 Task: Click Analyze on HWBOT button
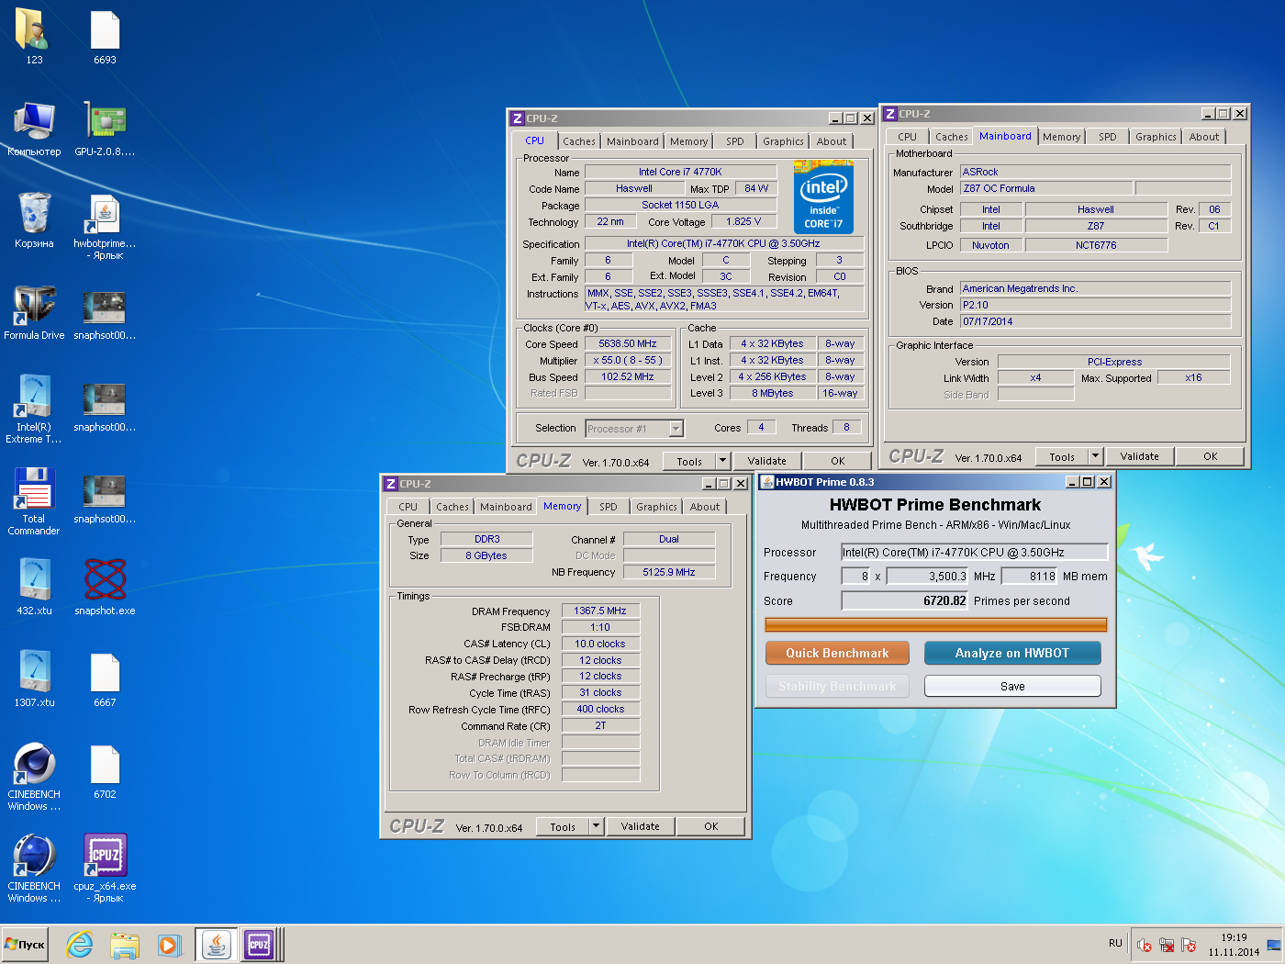[x=1012, y=653]
